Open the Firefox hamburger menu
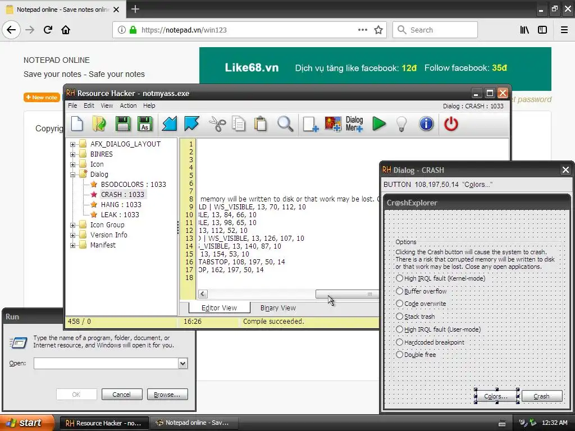 (564, 30)
